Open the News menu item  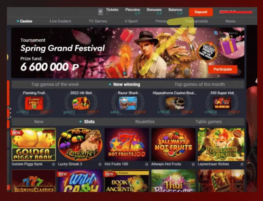point(230,21)
